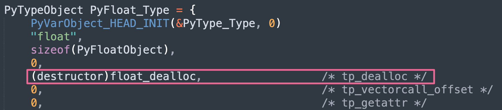502x110 pixels.
Task: Click the PyVarObject_HEAD_INIT macro
Action: 100,23
